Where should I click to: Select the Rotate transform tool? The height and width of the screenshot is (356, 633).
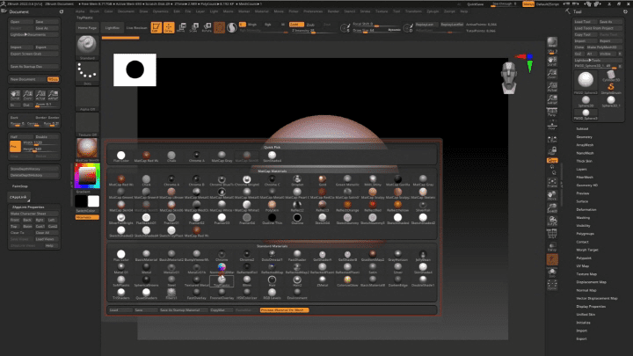pos(207,27)
